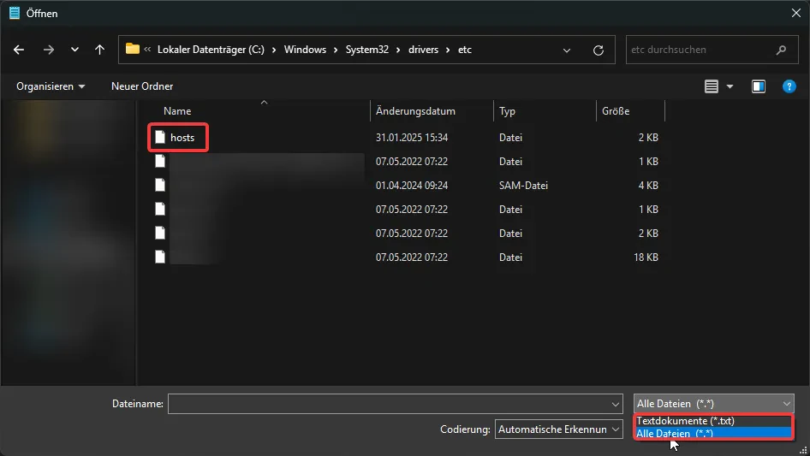The image size is (810, 456).
Task: Select System32 breadcrumb
Action: [366, 50]
